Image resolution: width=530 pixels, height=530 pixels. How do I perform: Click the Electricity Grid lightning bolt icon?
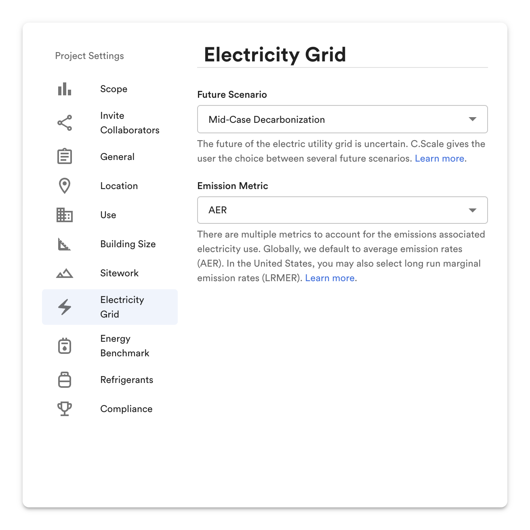(65, 307)
